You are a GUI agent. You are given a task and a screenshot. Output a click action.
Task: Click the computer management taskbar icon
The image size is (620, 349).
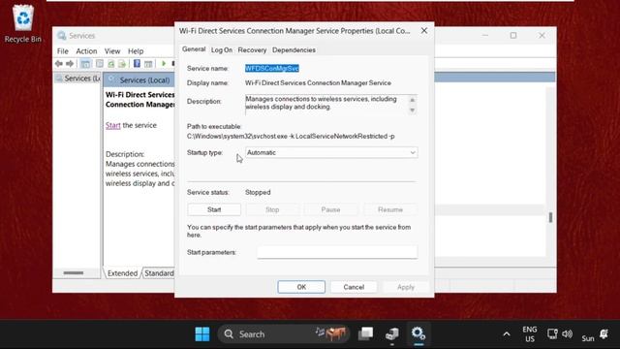[391, 333]
